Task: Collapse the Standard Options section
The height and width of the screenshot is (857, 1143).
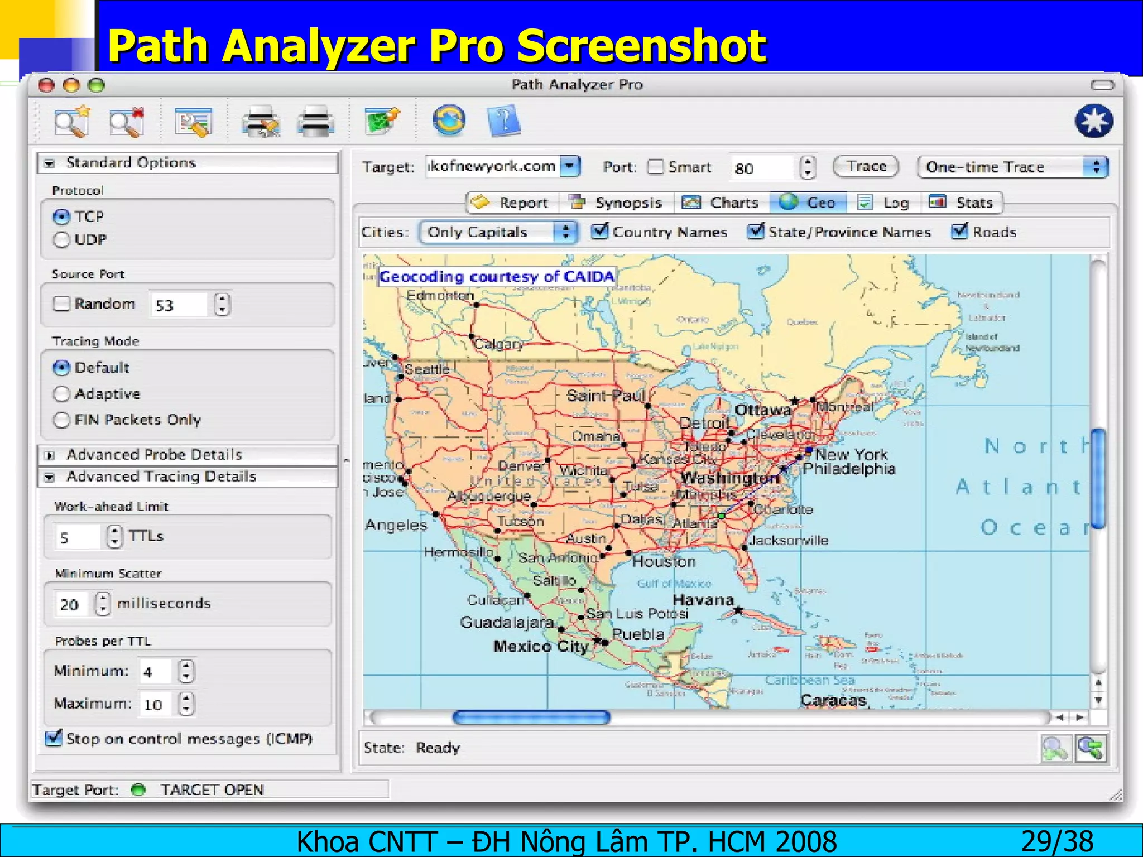Action: [50, 163]
